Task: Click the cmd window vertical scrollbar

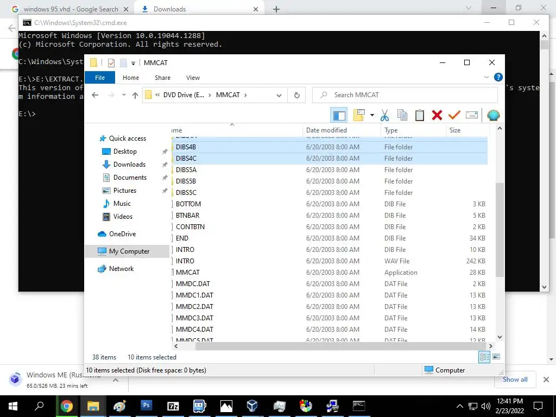Action: point(544,45)
